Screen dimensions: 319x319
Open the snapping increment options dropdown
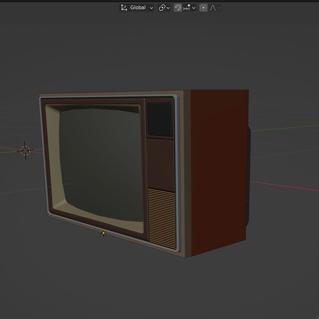pyautogui.click(x=189, y=8)
